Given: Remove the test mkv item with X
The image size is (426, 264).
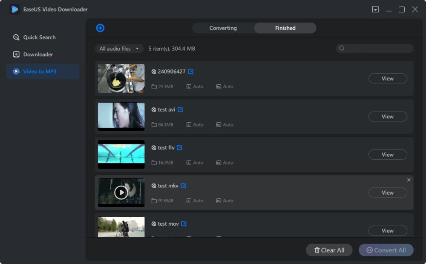Looking at the screenshot, I should pos(409,180).
